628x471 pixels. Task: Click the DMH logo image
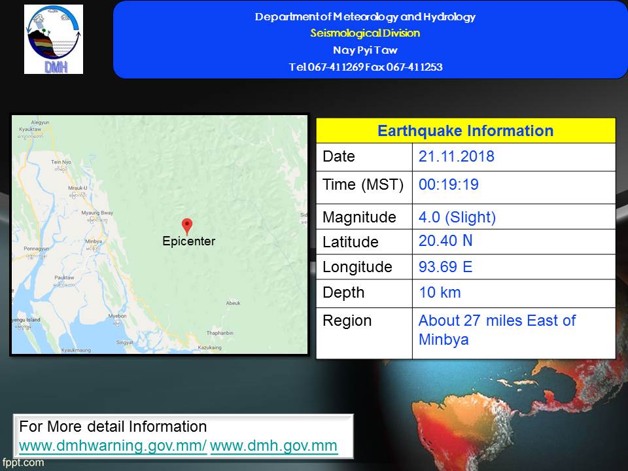[x=54, y=39]
